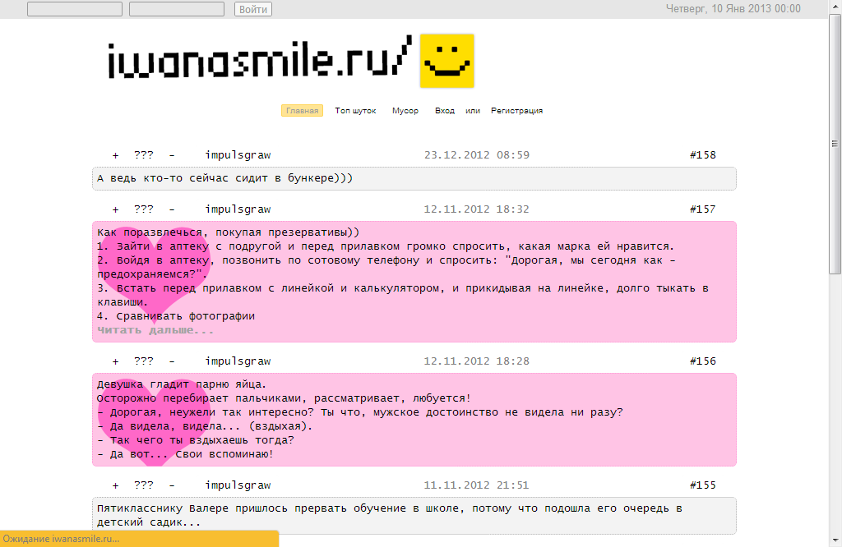This screenshot has width=842, height=547.
Task: Expand joke #157 via Читать дальше
Action: [155, 330]
